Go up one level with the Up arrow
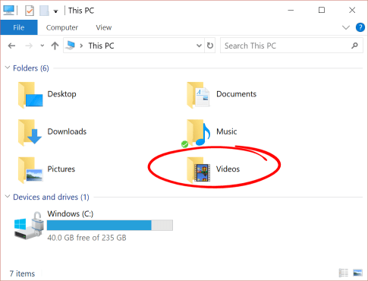 [x=55, y=46]
